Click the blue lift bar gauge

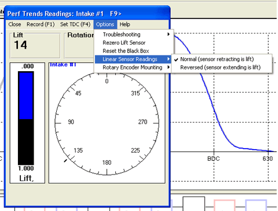pyautogui.click(x=26, y=96)
